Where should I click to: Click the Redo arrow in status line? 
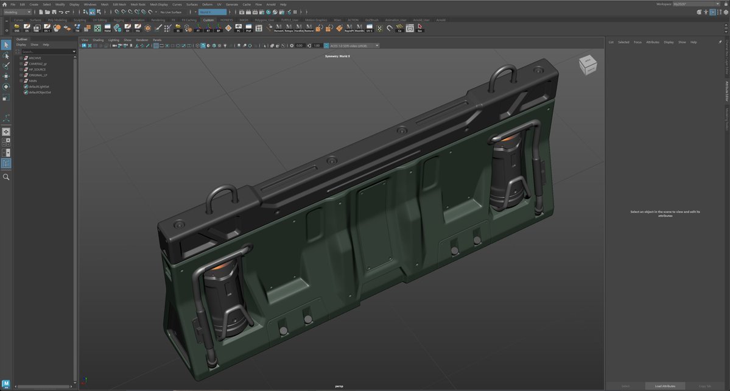(x=68, y=12)
